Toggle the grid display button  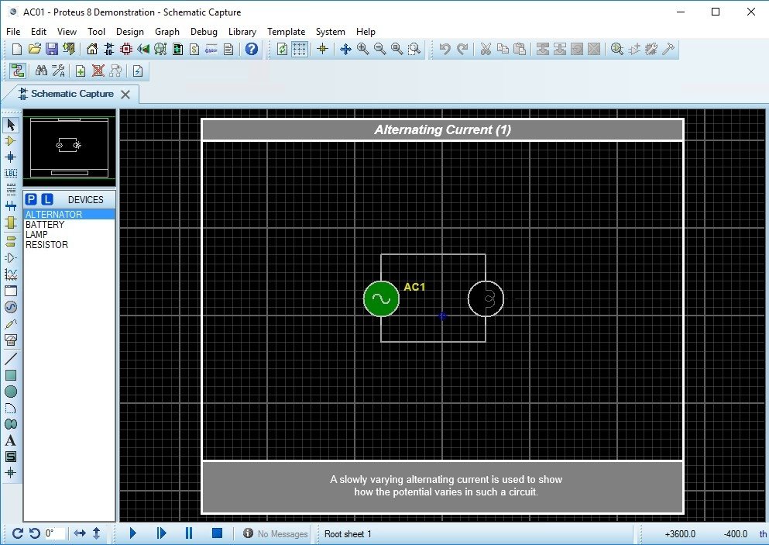tap(299, 49)
